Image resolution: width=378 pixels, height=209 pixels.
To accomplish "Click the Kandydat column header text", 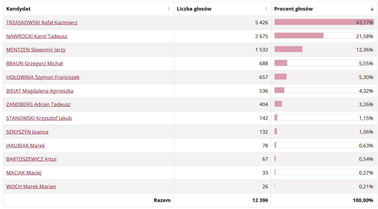I will click(x=18, y=9).
